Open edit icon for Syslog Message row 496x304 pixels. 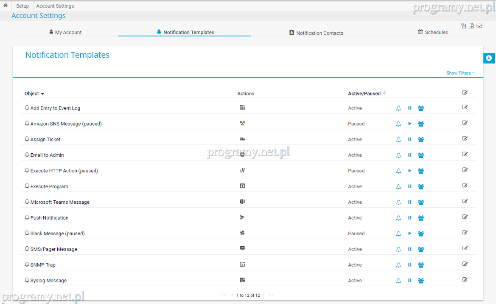(x=465, y=280)
